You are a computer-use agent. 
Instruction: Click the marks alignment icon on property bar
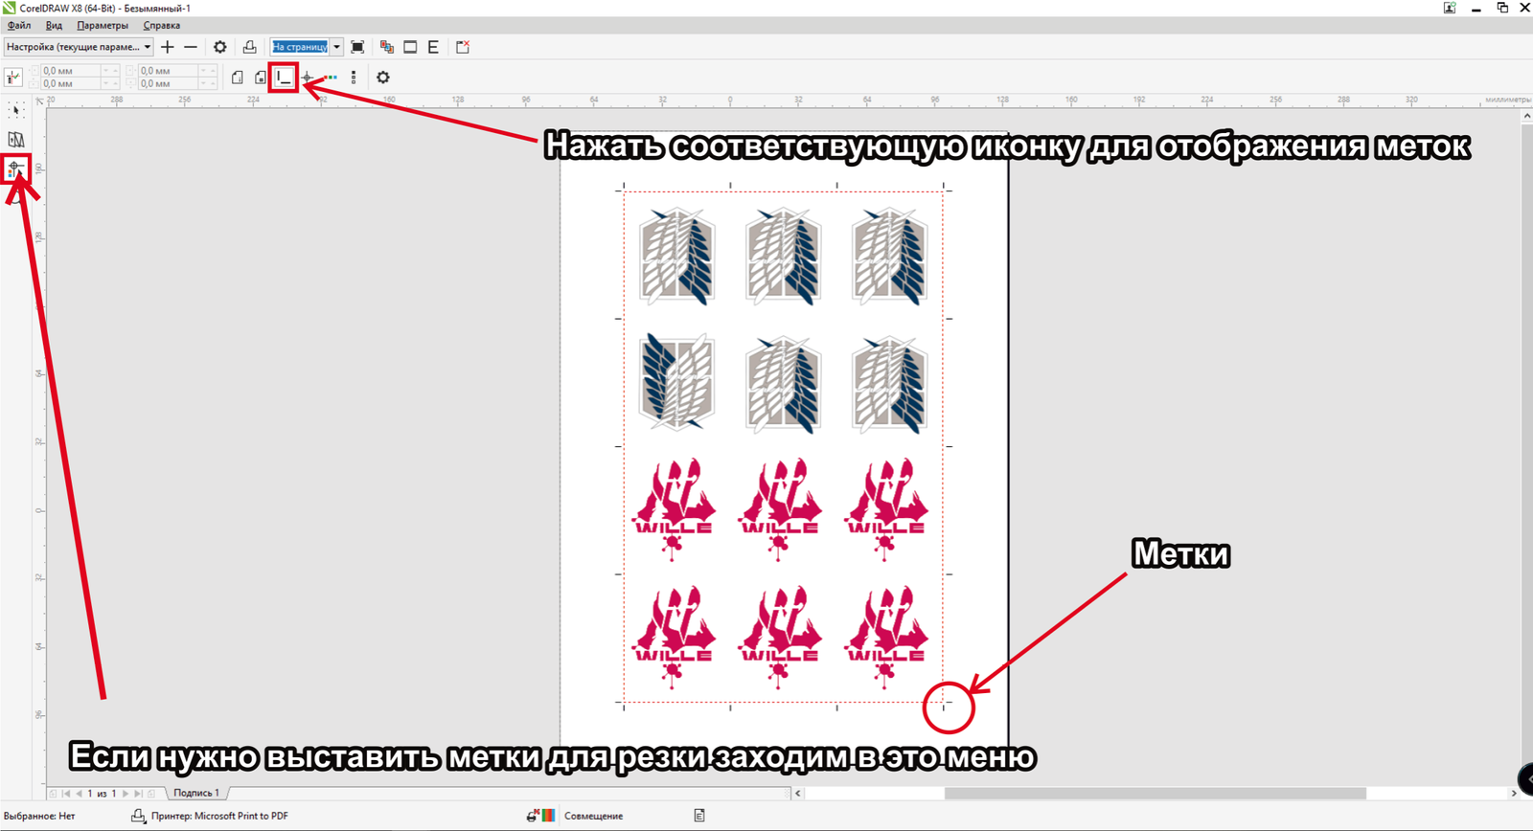(x=13, y=78)
